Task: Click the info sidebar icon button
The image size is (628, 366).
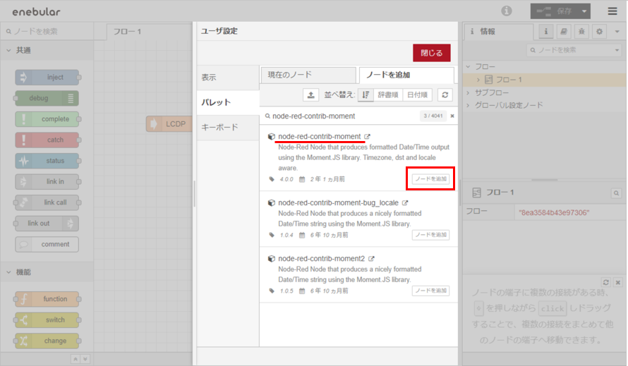Action: click(x=546, y=31)
